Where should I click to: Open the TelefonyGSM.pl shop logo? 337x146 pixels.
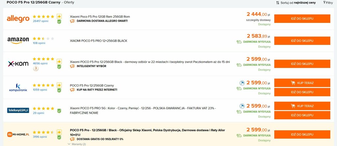[18, 111]
